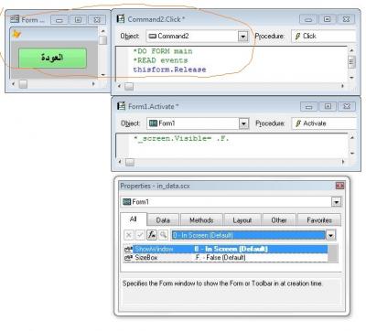This screenshot has height=331, width=366.
Task: Click the Procedure field showing Click
Action: [x=323, y=36]
